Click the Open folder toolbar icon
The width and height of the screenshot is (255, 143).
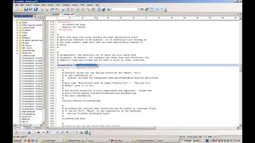[x=22, y=10]
